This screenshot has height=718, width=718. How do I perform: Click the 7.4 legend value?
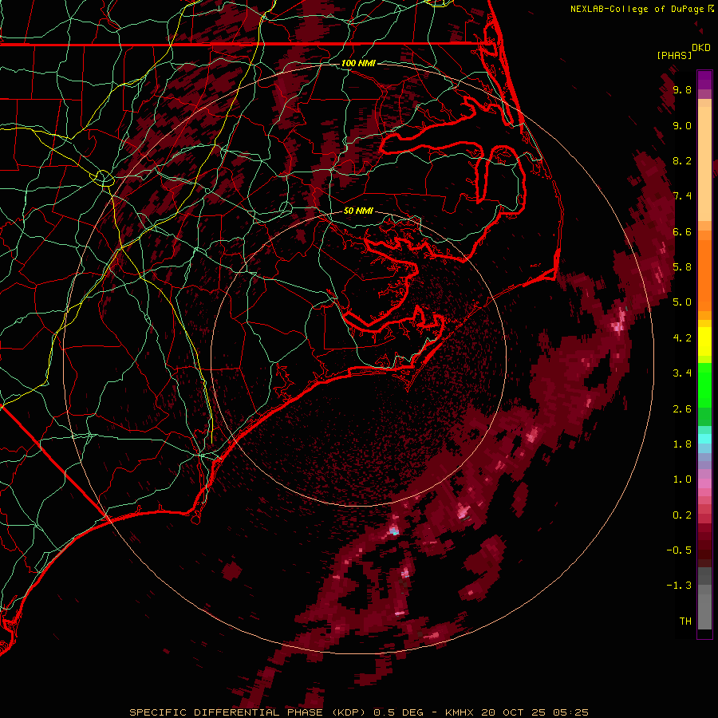click(682, 196)
